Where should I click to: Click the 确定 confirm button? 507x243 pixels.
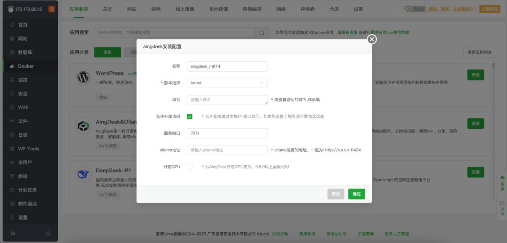[x=357, y=194]
